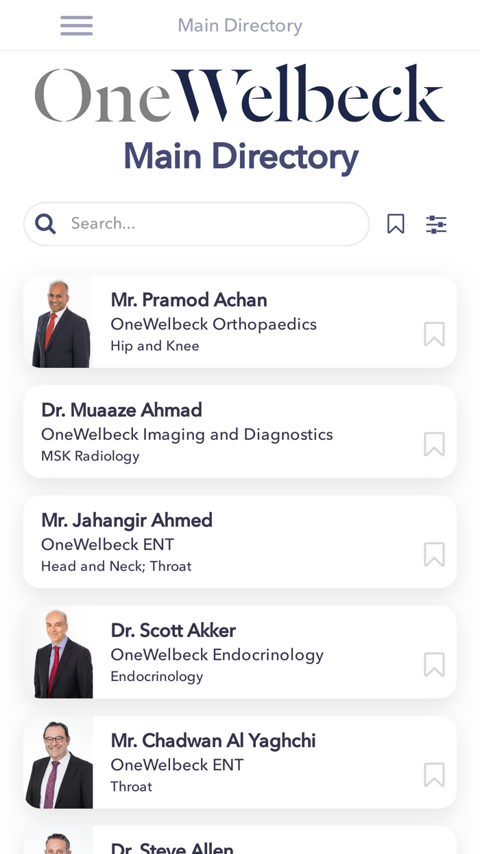480x854 pixels.
Task: Toggle bookmark on Mr. Chadwan Al Yaghchi
Action: click(433, 775)
